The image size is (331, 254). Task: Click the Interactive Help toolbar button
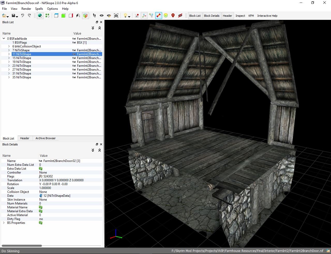[x=267, y=16]
